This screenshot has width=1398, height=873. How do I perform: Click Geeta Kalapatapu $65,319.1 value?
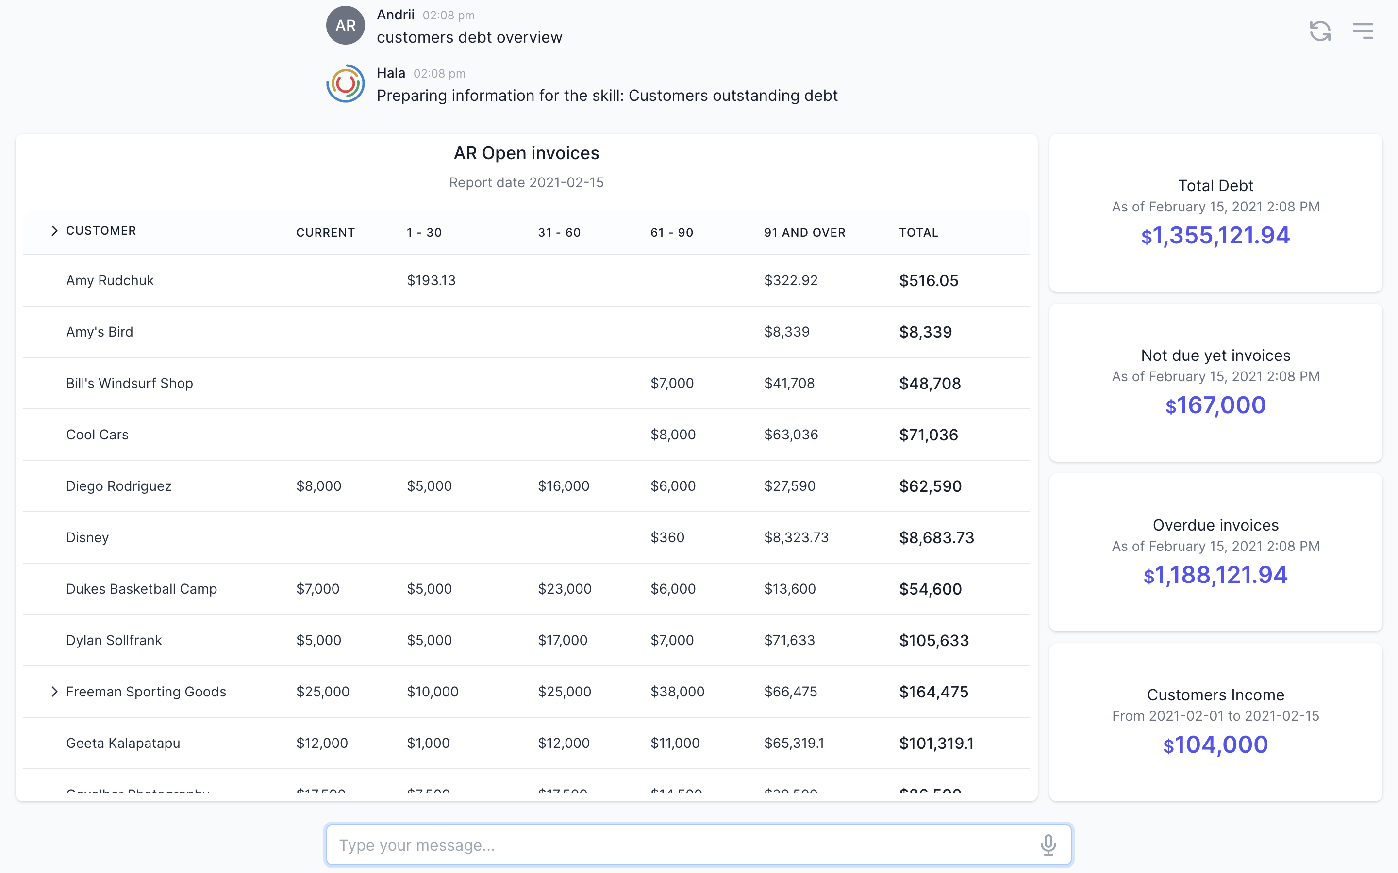794,743
